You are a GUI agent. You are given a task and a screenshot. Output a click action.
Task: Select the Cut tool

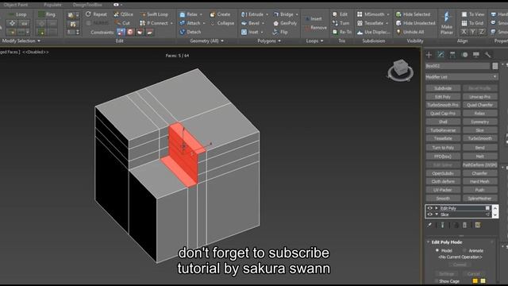point(122,23)
